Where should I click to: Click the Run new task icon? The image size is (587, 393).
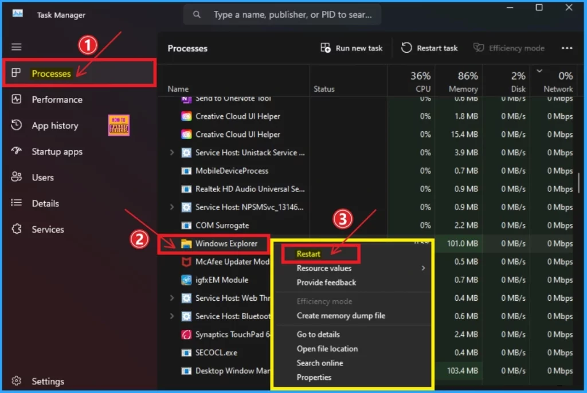(x=326, y=48)
